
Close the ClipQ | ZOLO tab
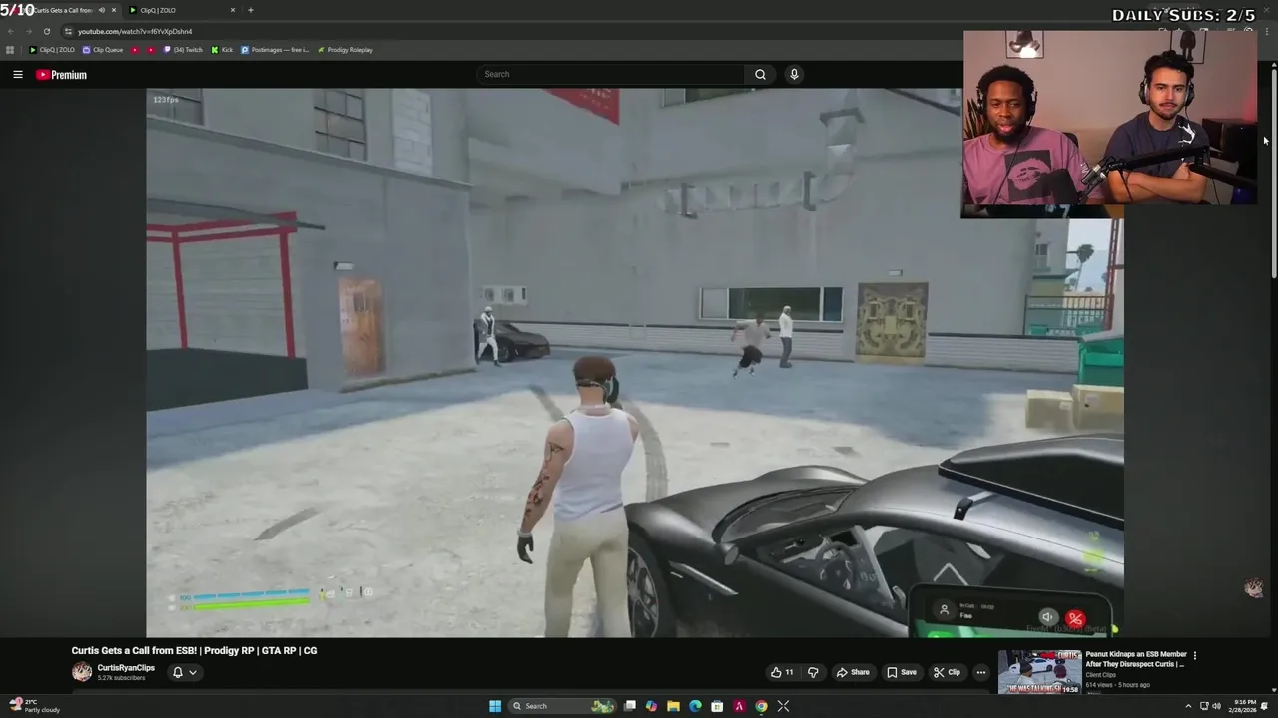click(233, 10)
